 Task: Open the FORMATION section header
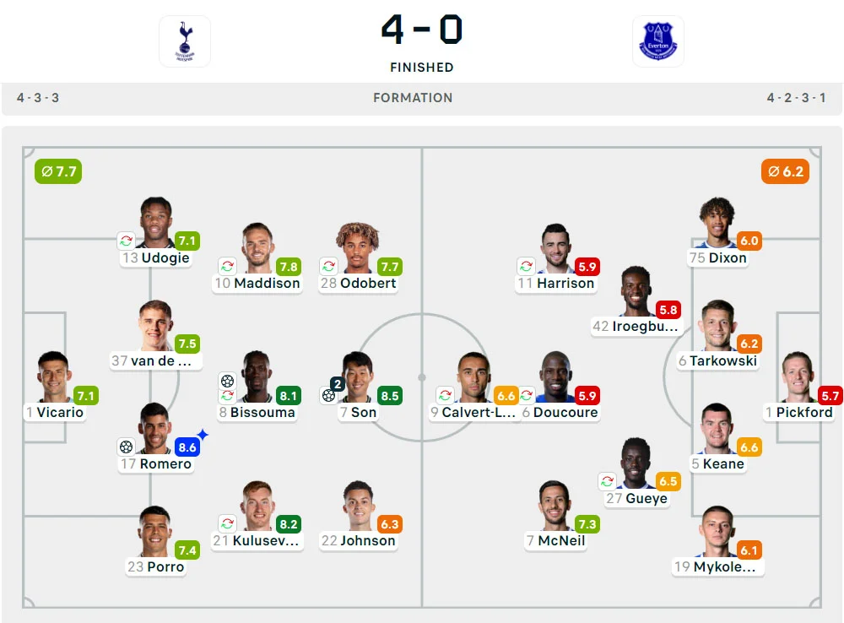pos(413,98)
